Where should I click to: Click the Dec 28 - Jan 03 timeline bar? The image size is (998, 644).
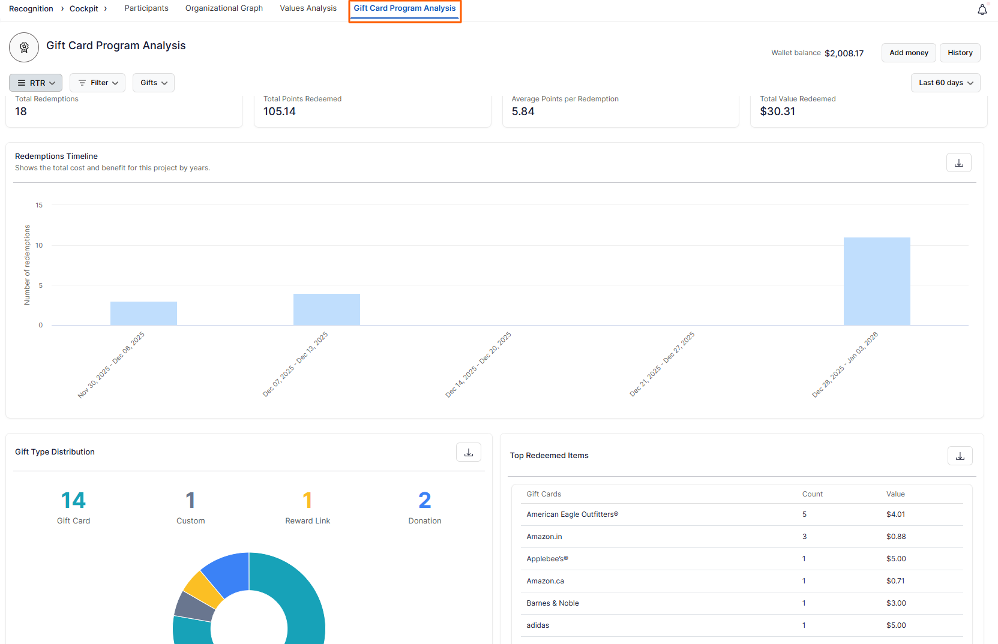pos(876,281)
